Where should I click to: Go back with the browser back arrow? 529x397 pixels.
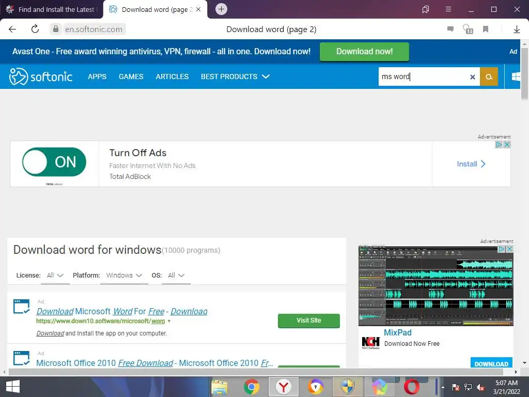[x=12, y=29]
